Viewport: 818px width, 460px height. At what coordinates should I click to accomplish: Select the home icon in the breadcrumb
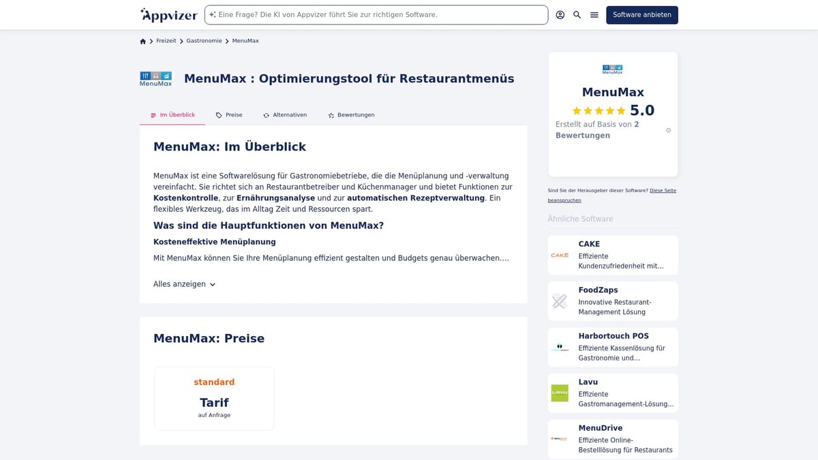(x=142, y=41)
